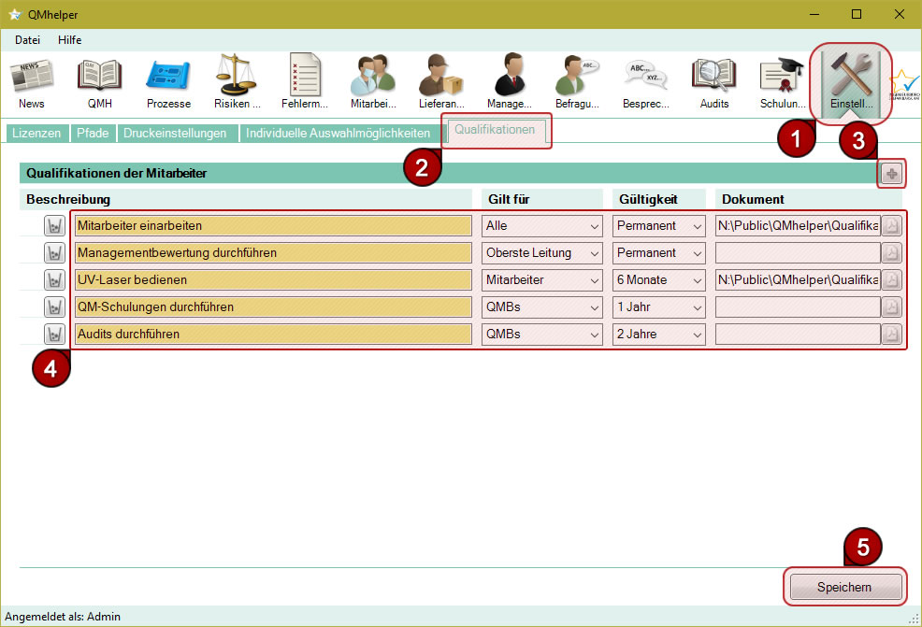Image resolution: width=922 pixels, height=627 pixels.
Task: Open the News module icon
Action: pyautogui.click(x=31, y=81)
